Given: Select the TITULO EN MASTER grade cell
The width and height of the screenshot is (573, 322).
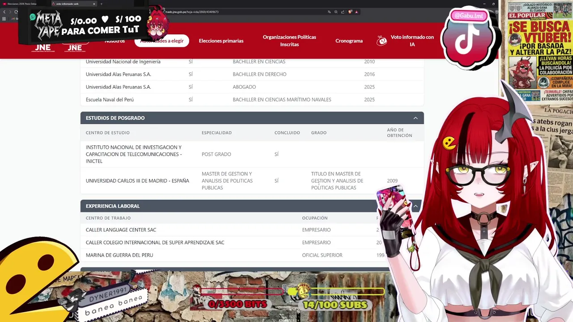Looking at the screenshot, I should [x=337, y=181].
